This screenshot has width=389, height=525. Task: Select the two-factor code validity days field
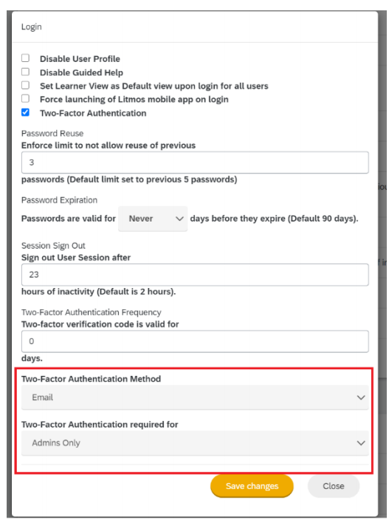tap(195, 341)
